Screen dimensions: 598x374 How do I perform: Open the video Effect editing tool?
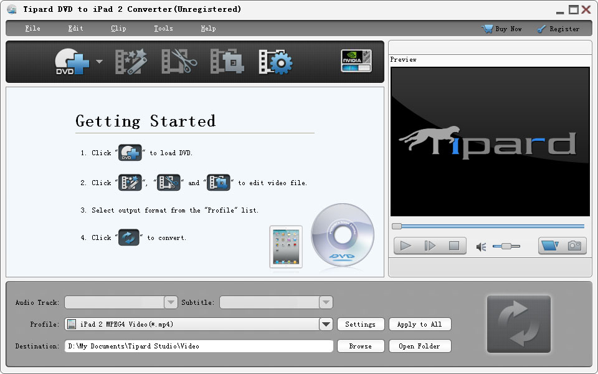[131, 62]
